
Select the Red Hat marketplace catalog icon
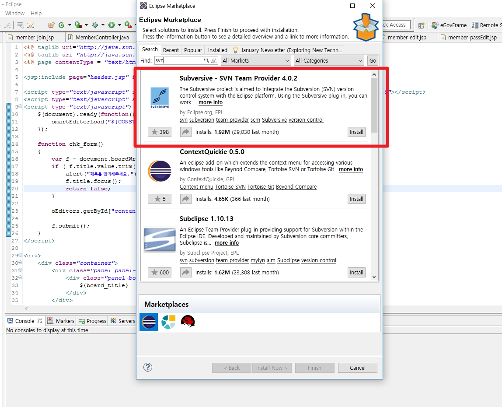coord(188,321)
